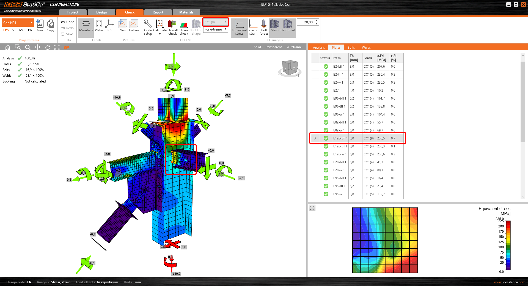528x286 pixels.
Task: Expand the B126-bfl 1 row
Action: click(315, 138)
